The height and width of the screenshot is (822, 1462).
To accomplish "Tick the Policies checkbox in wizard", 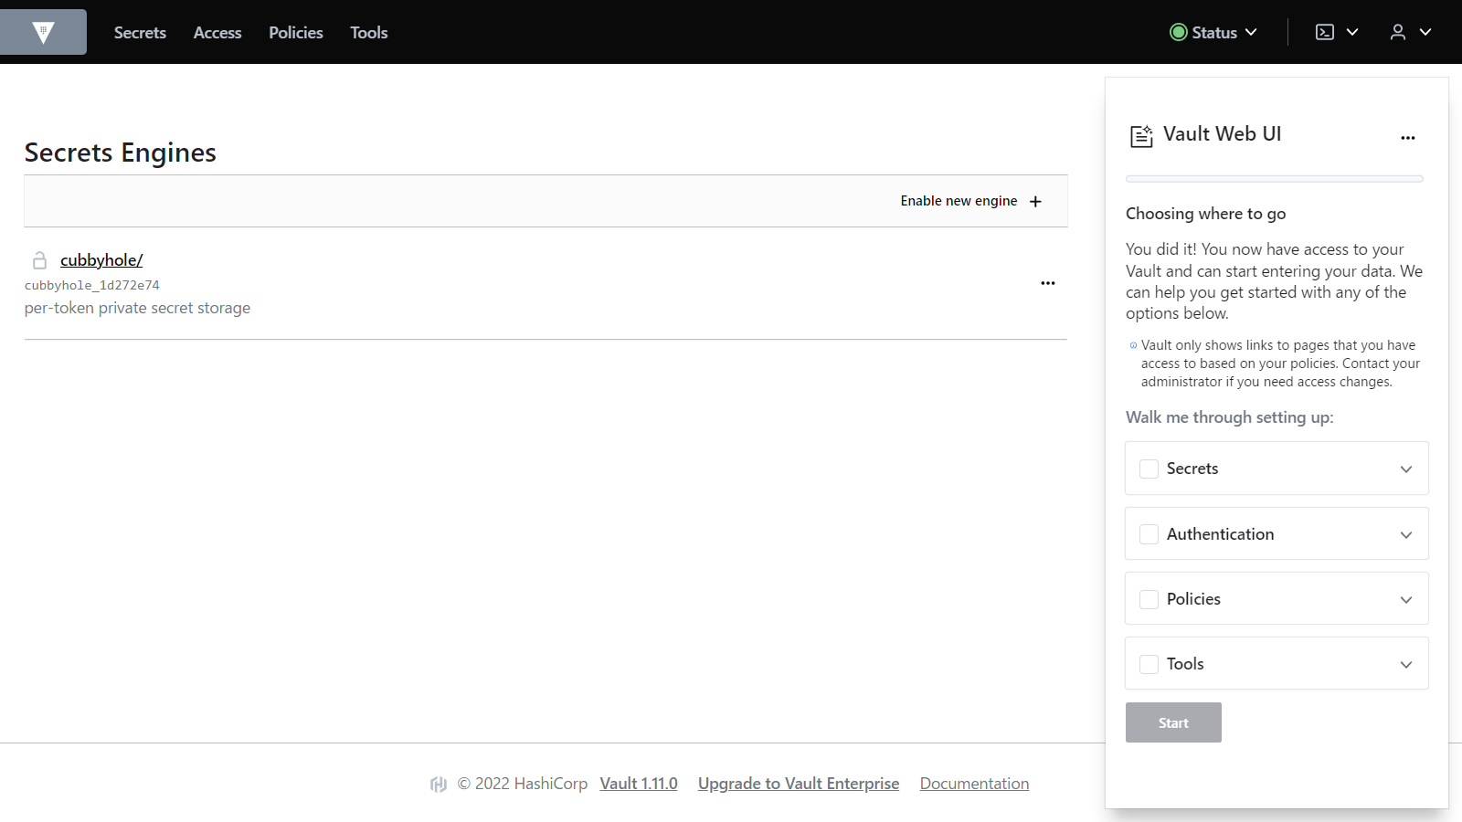I will (1149, 599).
